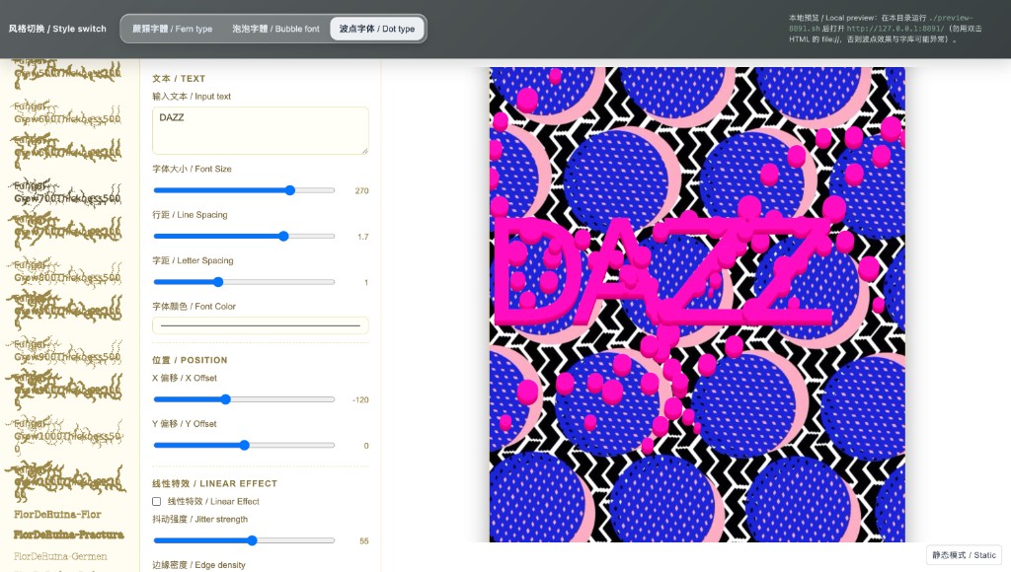This screenshot has height=572, width=1011.
Task: Click the Line Spacing slider handle
Action: 282,236
